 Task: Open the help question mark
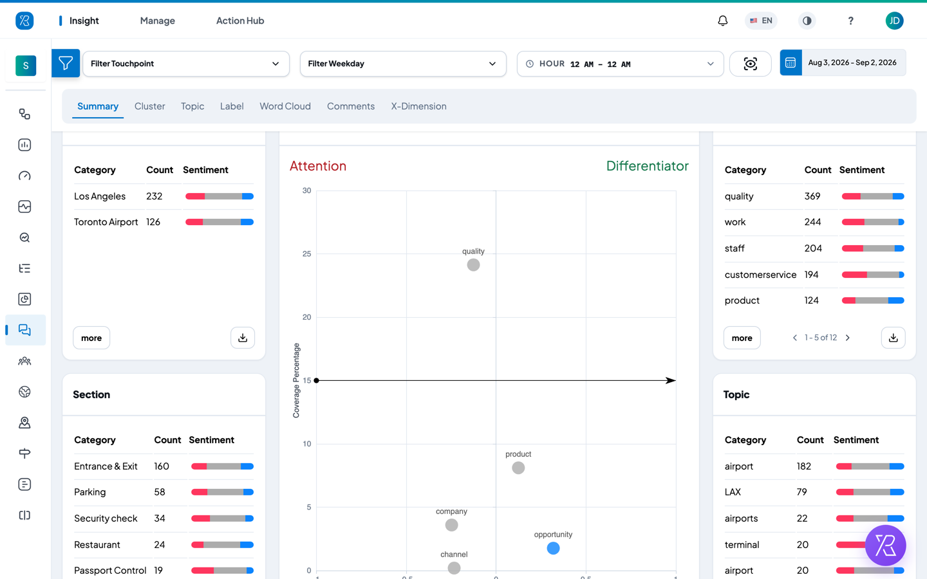click(850, 21)
